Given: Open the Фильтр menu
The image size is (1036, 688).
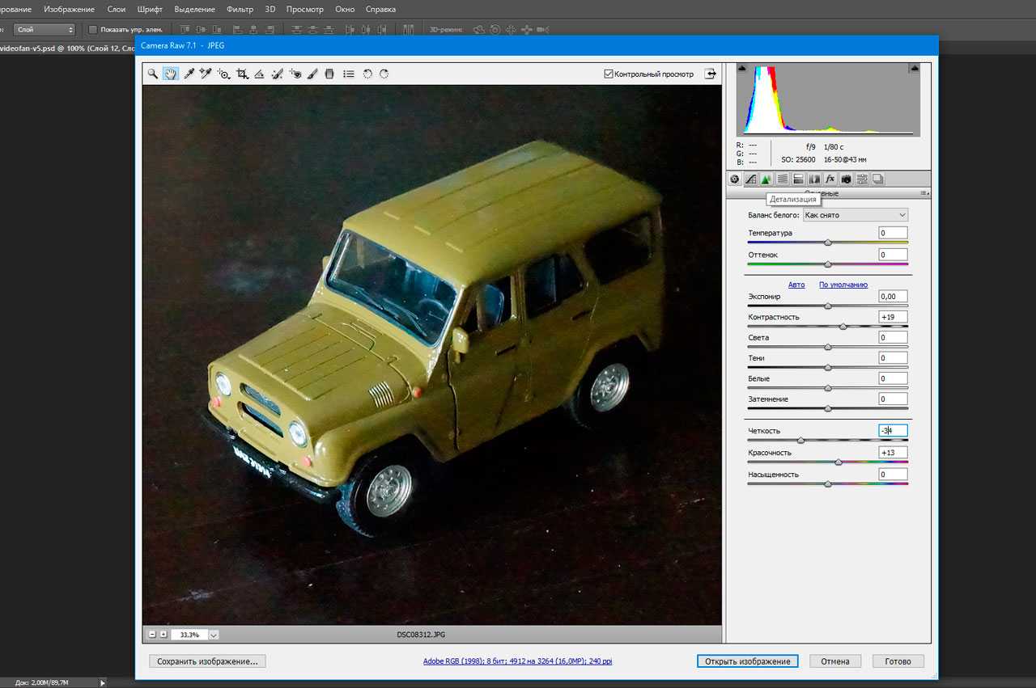Looking at the screenshot, I should point(240,10).
